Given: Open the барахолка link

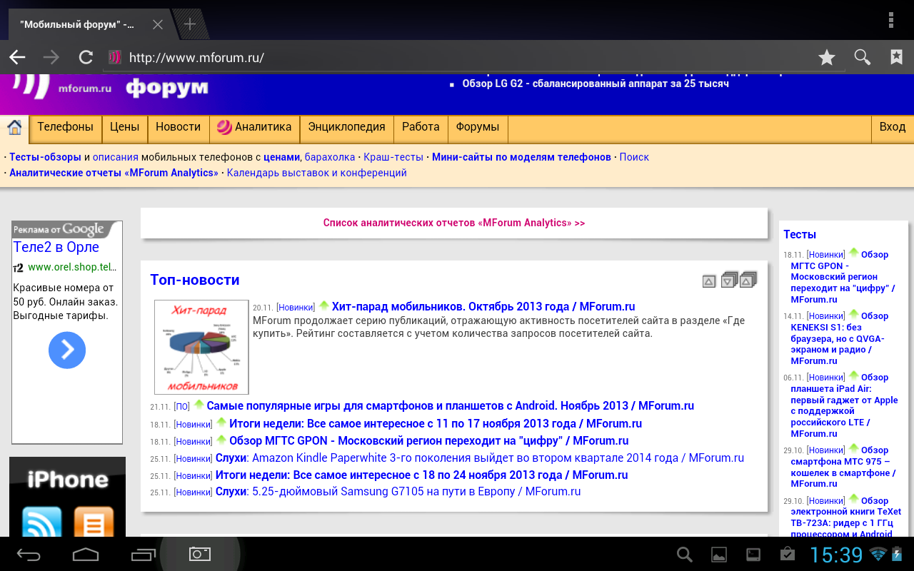Looking at the screenshot, I should click(329, 157).
